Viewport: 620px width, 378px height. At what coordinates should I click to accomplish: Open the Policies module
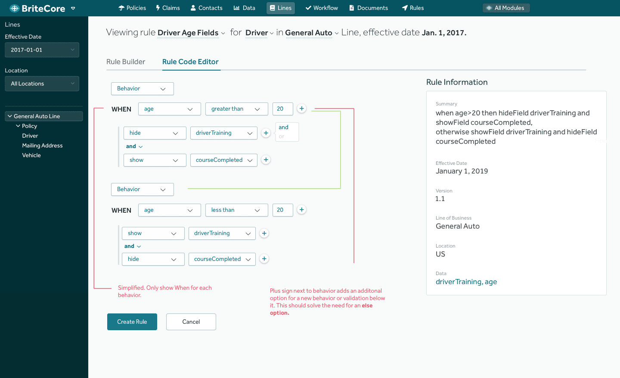pos(132,8)
